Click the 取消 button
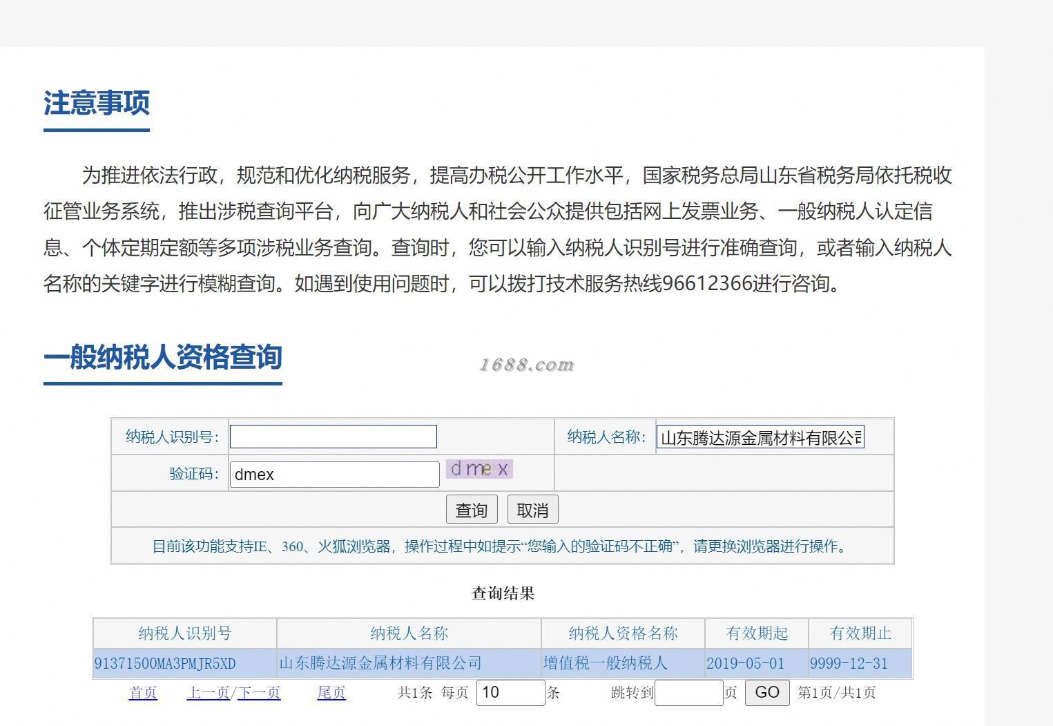The height and width of the screenshot is (726, 1053). [x=532, y=510]
